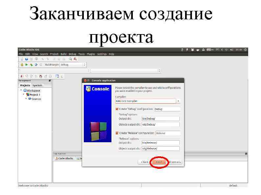Open the Project menu

pos(54,54)
